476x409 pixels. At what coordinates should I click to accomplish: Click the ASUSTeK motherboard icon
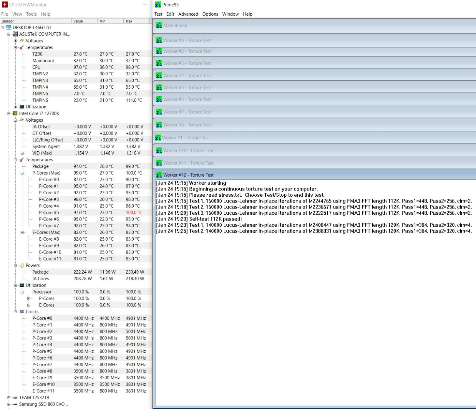click(15, 34)
